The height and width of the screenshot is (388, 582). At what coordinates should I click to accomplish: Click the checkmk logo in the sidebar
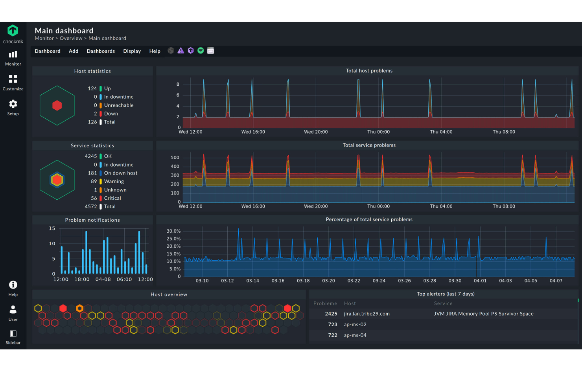pyautogui.click(x=13, y=34)
